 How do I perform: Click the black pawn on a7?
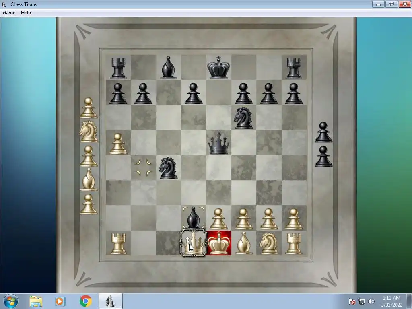tap(118, 93)
